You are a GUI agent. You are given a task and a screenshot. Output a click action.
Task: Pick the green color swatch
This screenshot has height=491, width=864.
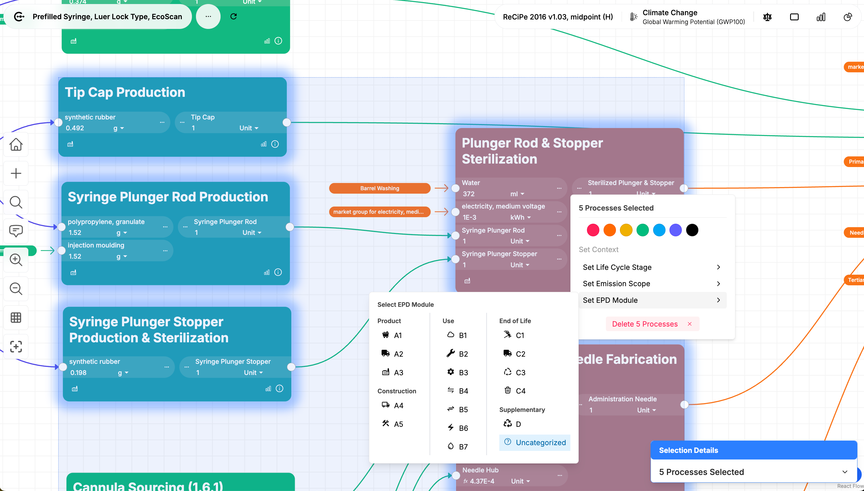coord(643,230)
